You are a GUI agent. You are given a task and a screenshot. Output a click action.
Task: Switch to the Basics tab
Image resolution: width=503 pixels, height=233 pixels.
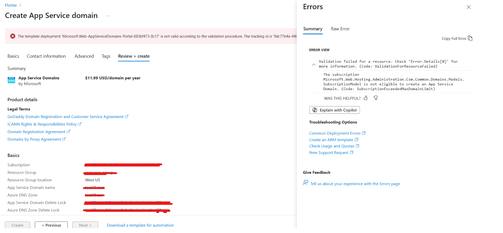[x=13, y=56]
